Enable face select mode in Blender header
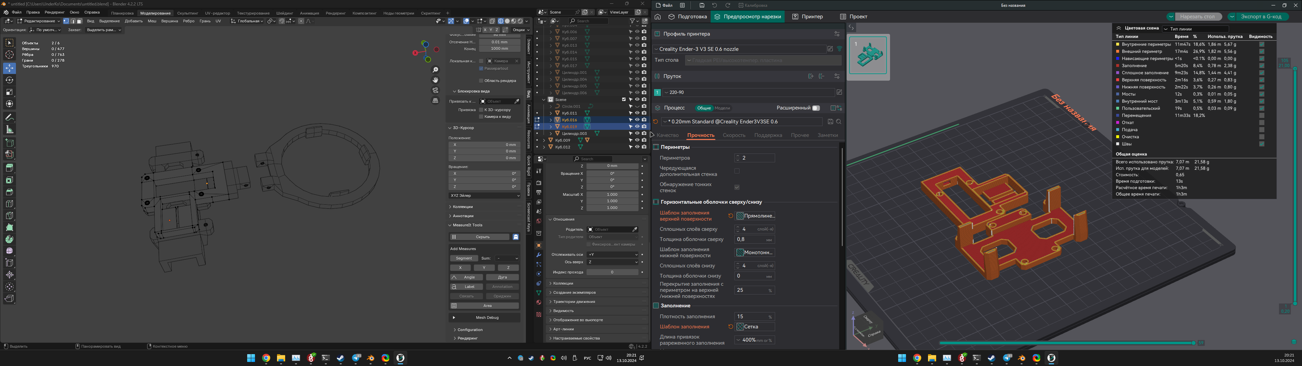The image size is (1302, 366). [79, 21]
